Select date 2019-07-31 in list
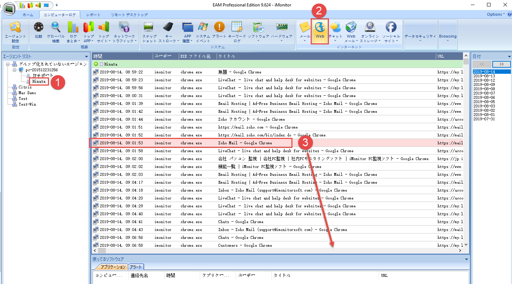512x284 pixels. pyautogui.click(x=484, y=119)
